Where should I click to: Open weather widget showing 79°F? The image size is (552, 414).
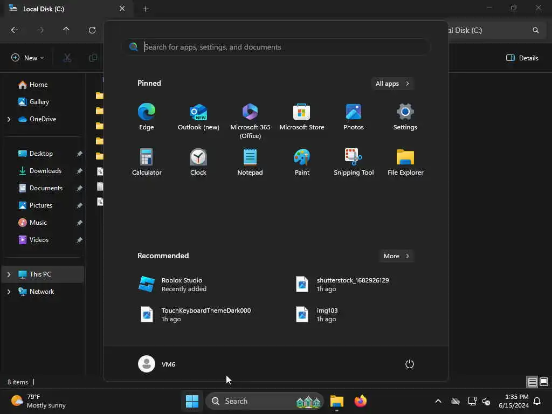[x=38, y=401]
